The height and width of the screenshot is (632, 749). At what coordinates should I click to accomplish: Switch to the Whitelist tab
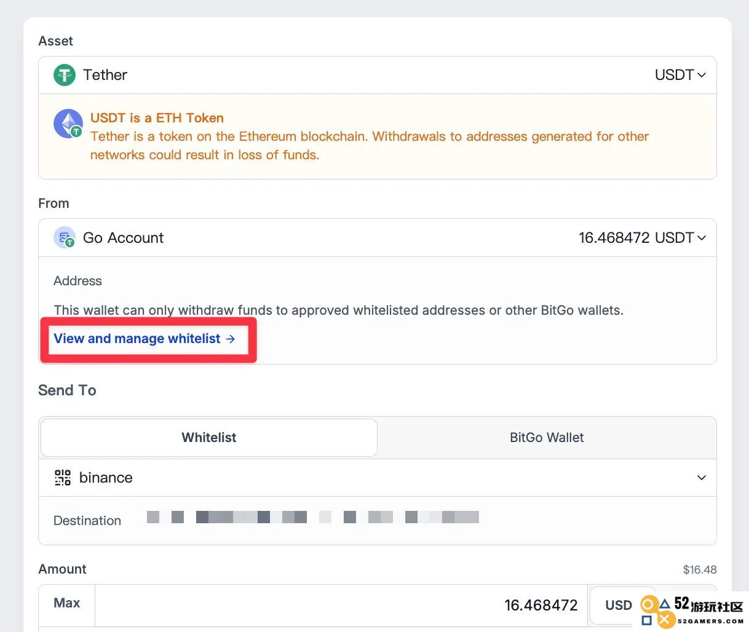tap(209, 438)
